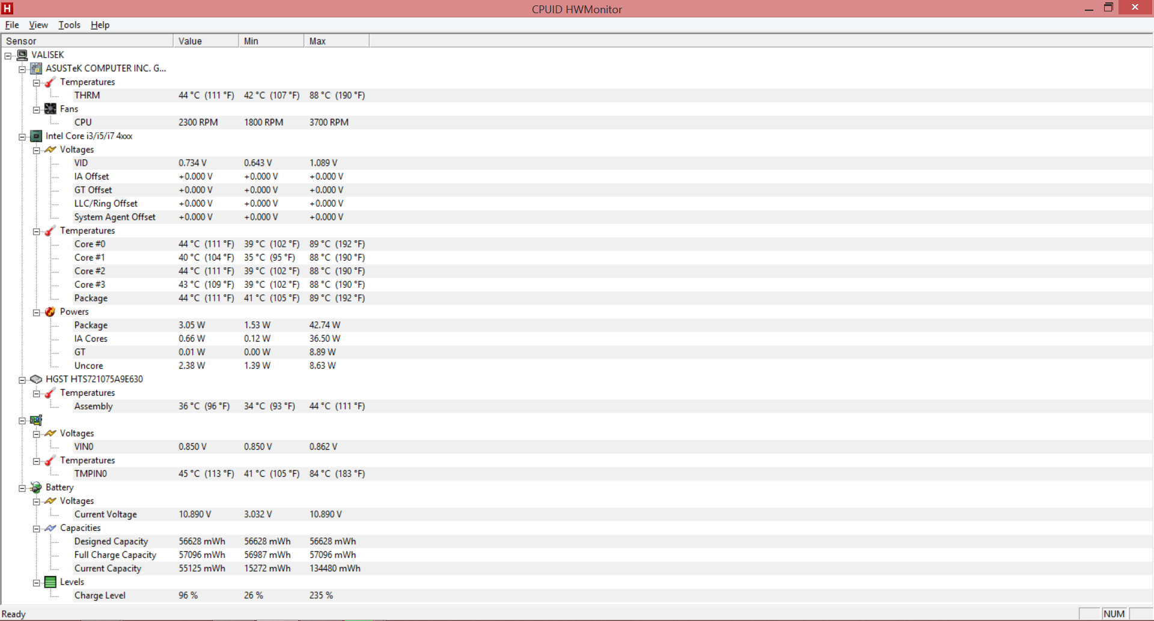
Task: Open the View menu
Action: [38, 25]
